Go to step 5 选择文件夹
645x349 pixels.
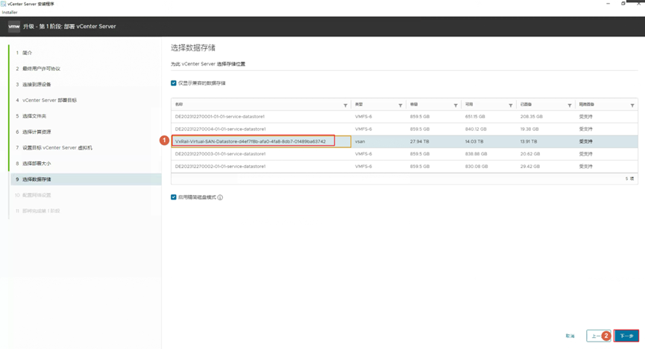click(34, 116)
